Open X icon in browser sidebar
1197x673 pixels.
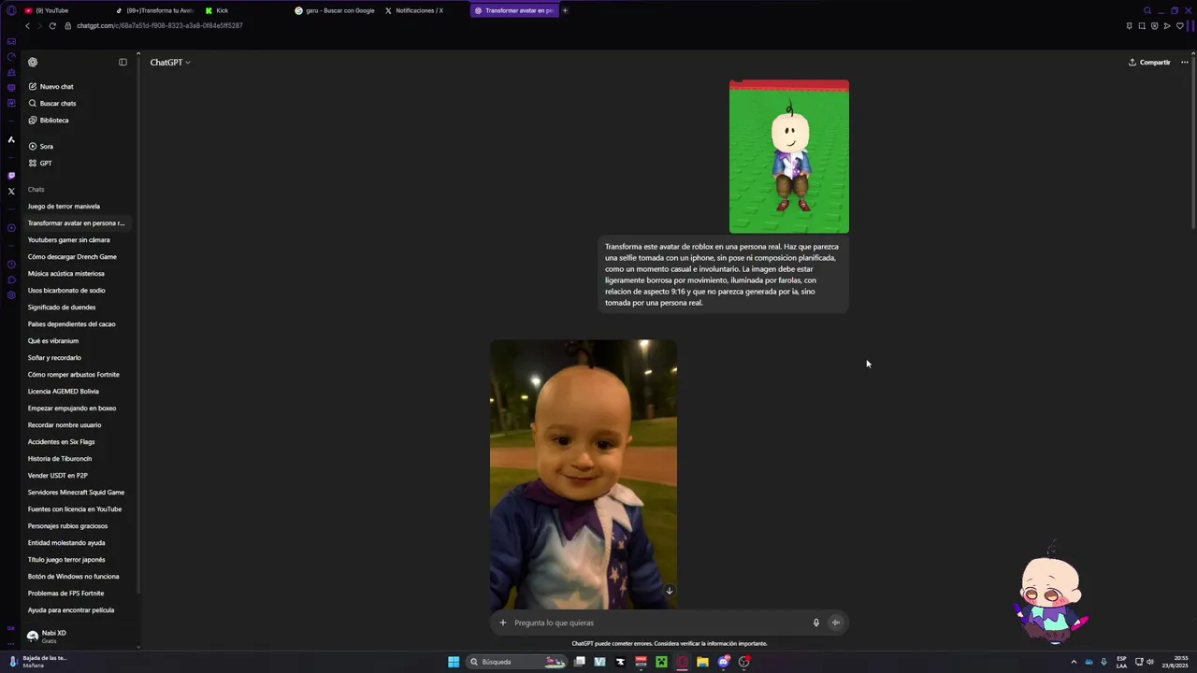(x=11, y=191)
